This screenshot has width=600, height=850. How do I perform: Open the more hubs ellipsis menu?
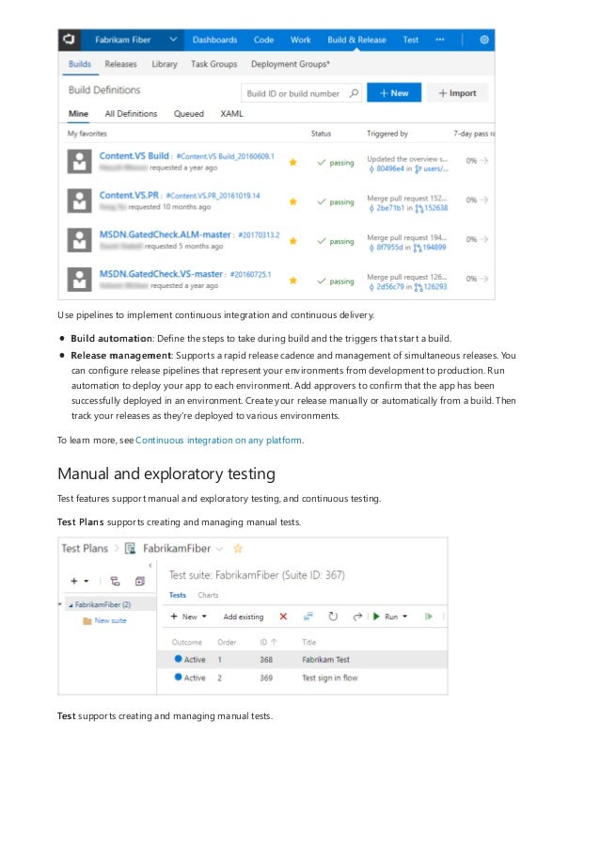440,40
